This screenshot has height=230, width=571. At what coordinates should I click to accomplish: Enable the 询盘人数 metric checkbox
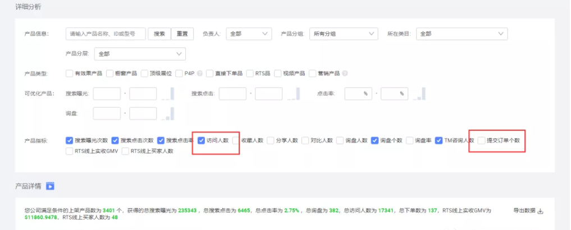pos(340,140)
